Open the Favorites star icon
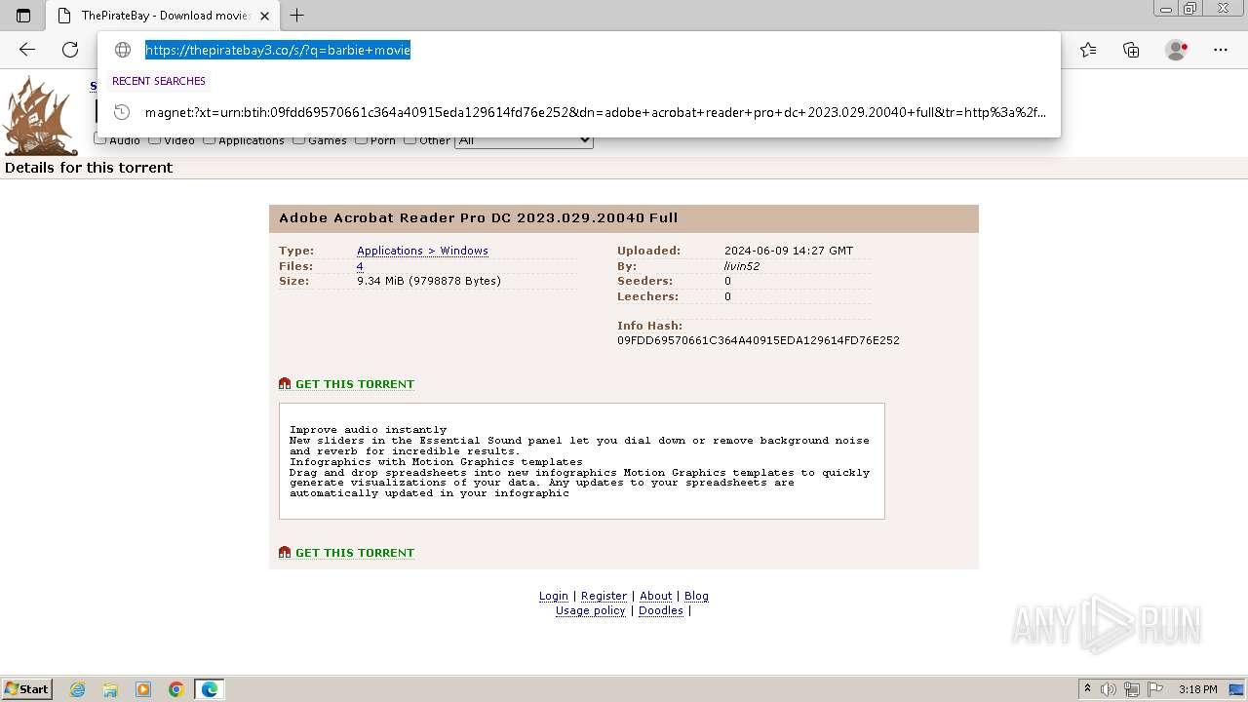The height and width of the screenshot is (702, 1248). pos(1088,50)
